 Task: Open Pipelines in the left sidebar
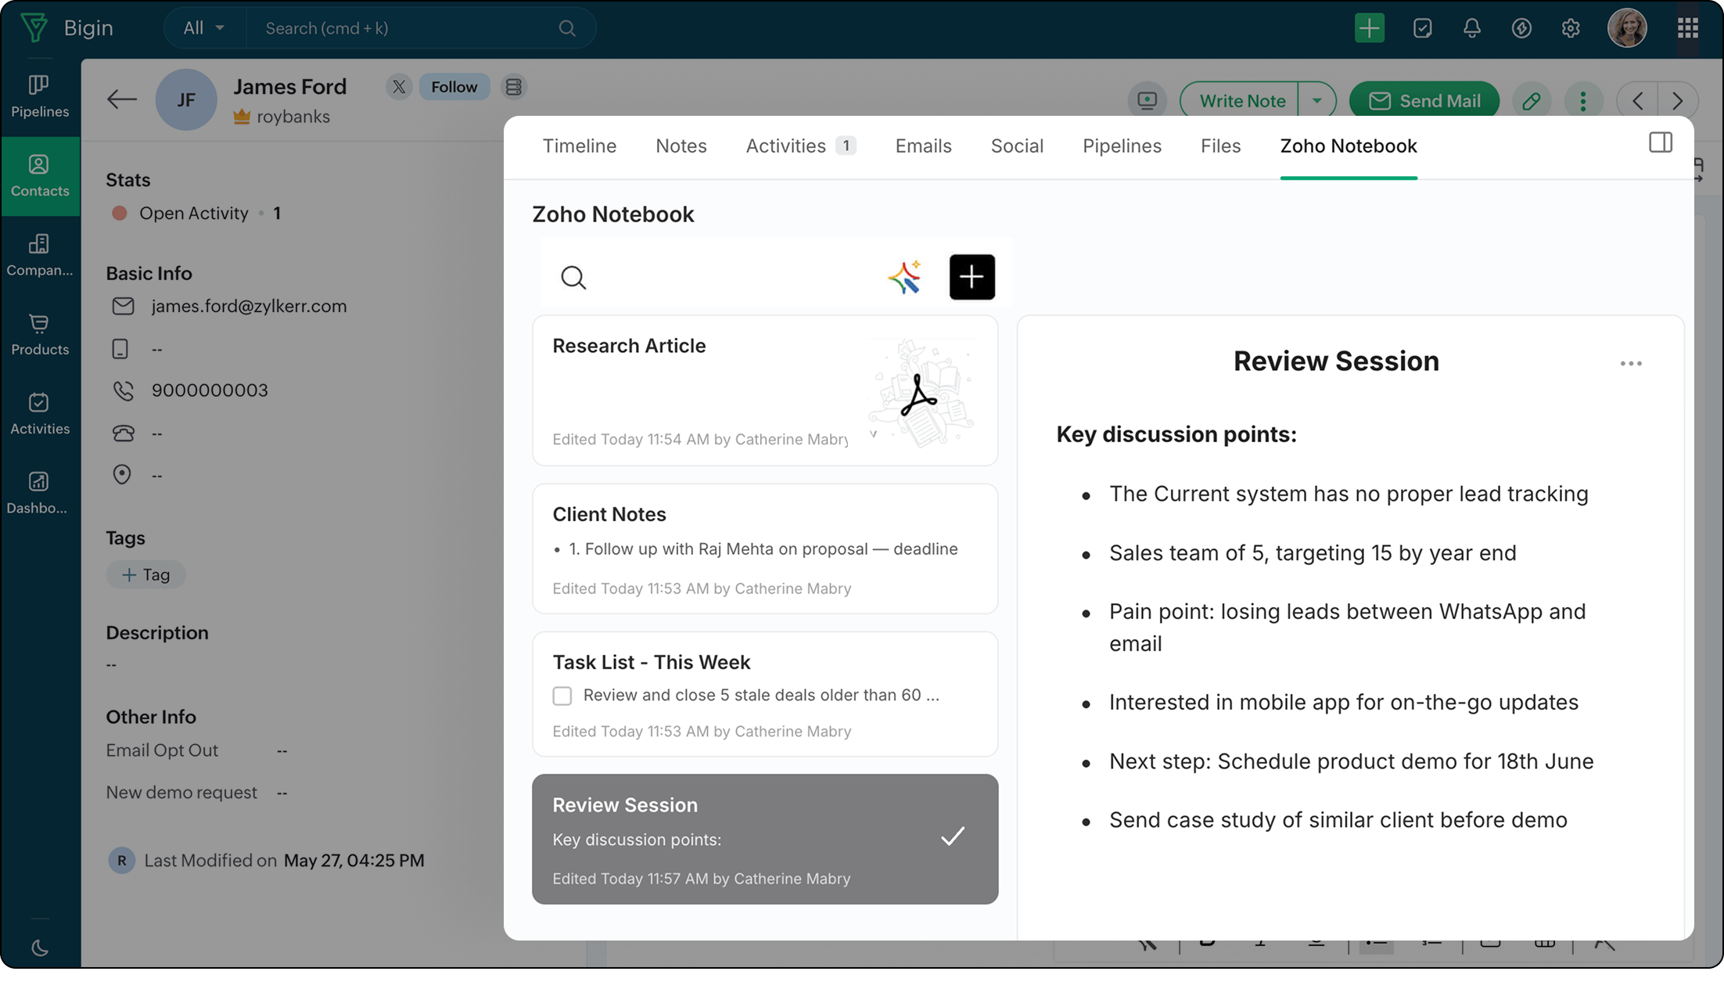pyautogui.click(x=40, y=96)
